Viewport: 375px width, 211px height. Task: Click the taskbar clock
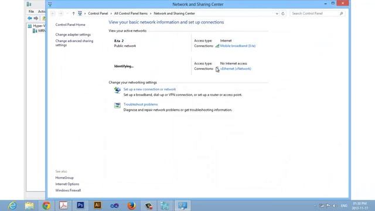point(360,206)
